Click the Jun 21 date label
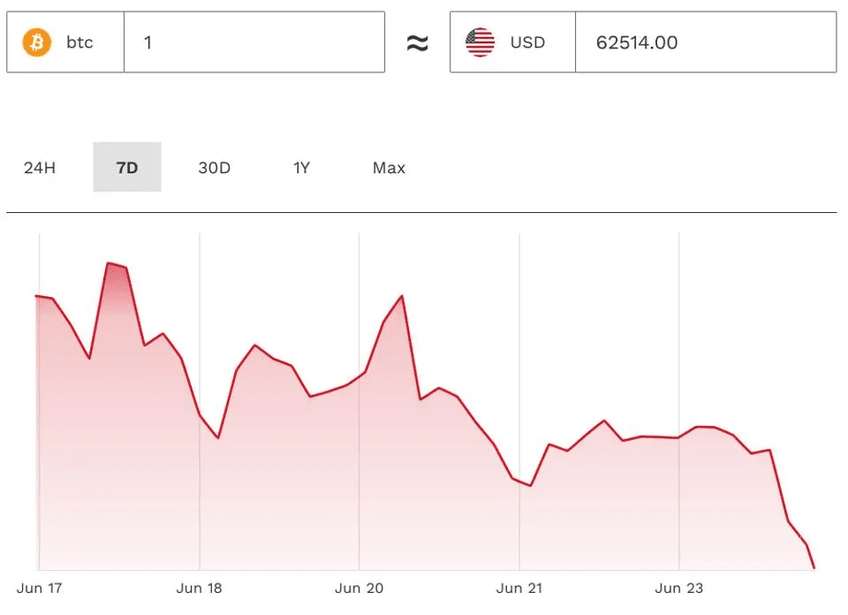Image resolution: width=848 pixels, height=615 pixels. 519,588
